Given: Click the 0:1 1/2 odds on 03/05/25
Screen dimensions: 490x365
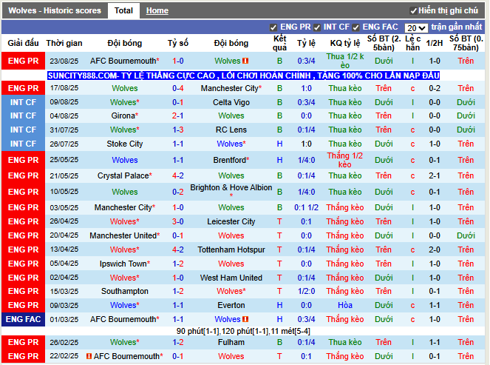Looking at the screenshot, I should pyautogui.click(x=306, y=207).
